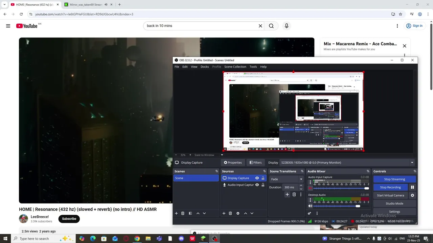Undock the Sources panel
The width and height of the screenshot is (433, 243).
point(265,171)
